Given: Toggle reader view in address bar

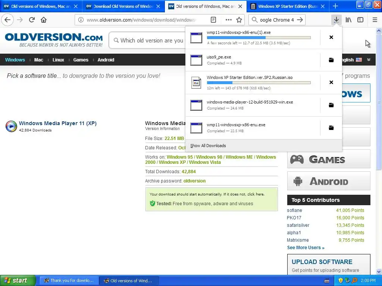Looking at the screenshot, I should click(x=213, y=20).
